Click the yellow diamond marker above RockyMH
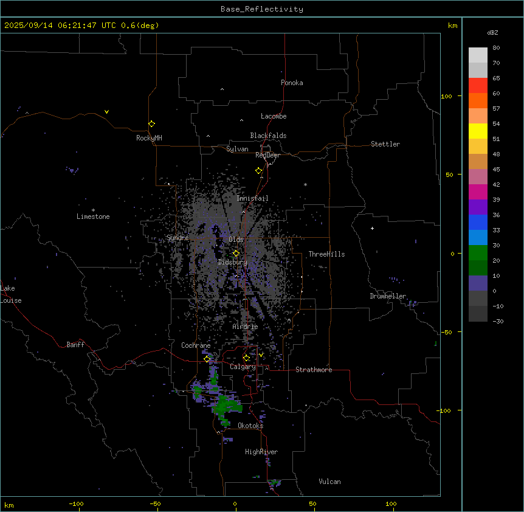This screenshot has height=512, width=524. (x=152, y=123)
